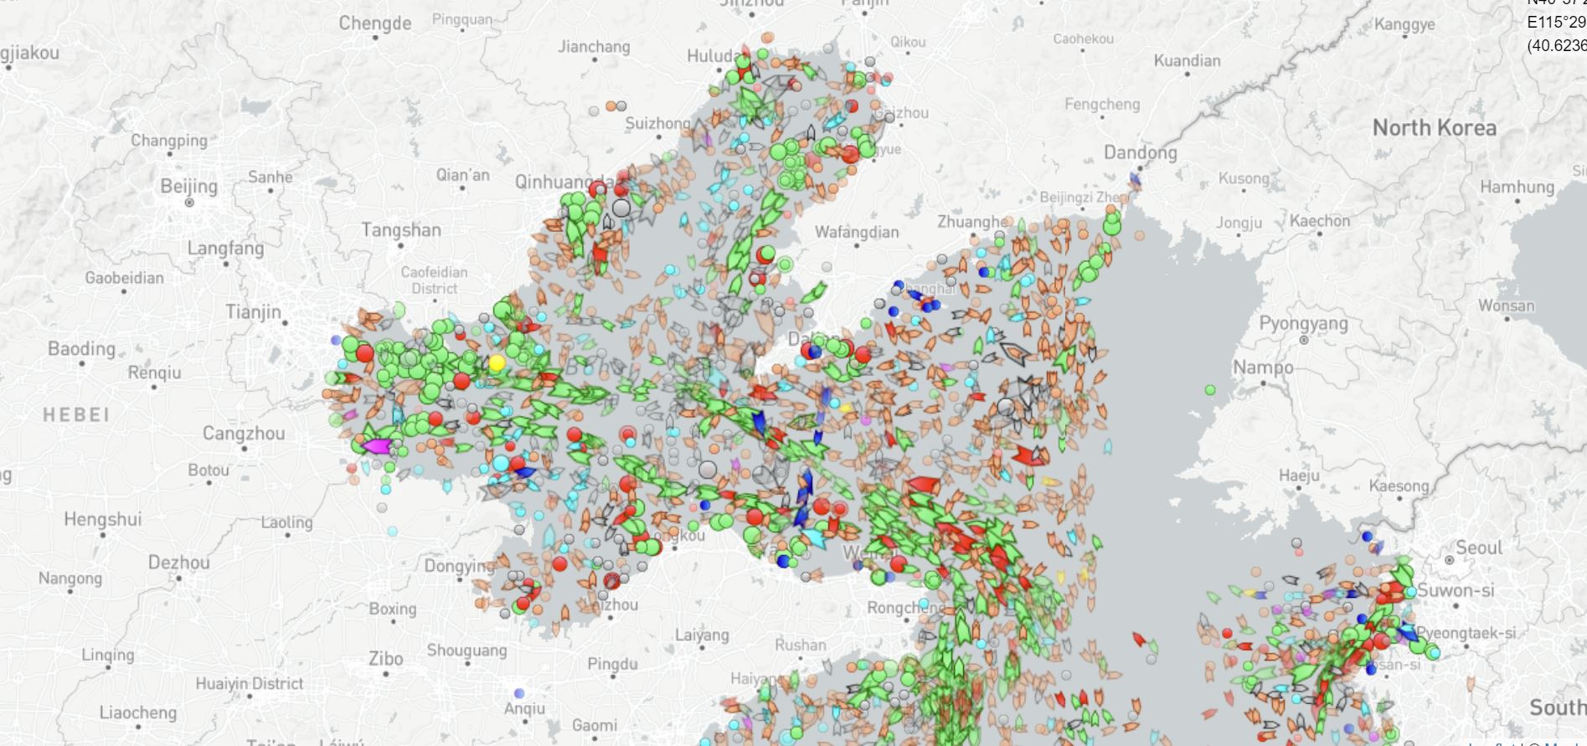
Task: Select the large green circle southeast of Beijingzi Zhen
Action: pos(1112,224)
